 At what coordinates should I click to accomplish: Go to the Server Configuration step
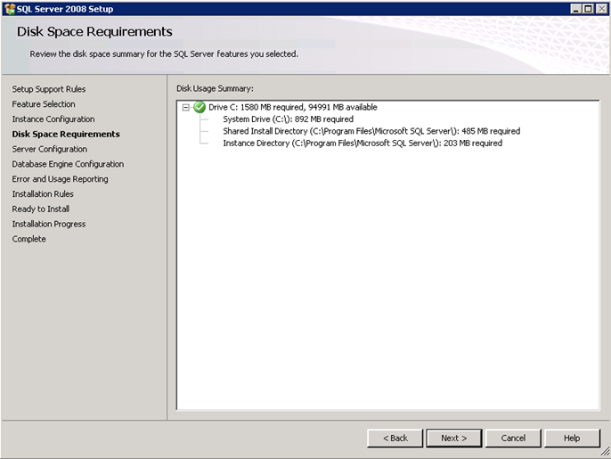(x=50, y=149)
